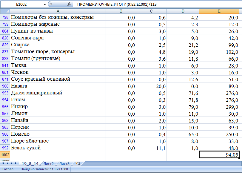Switch to the Лист2 sheet tab
242x173 pixels.
pos(49,163)
